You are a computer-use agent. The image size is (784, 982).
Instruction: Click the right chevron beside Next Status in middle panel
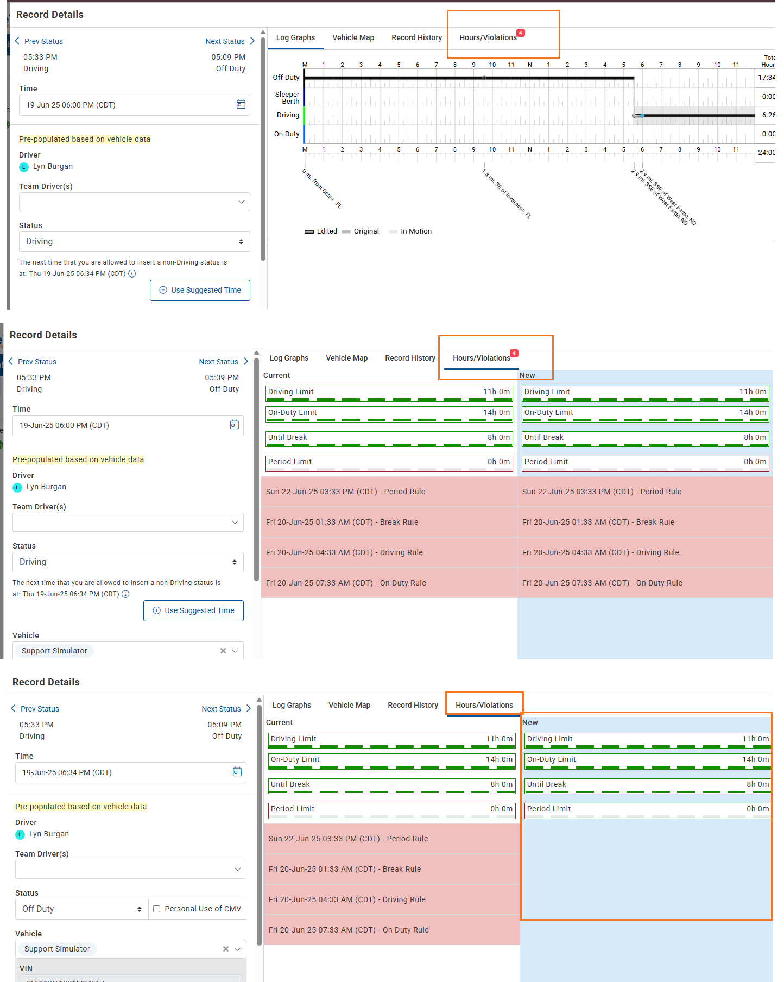tap(245, 362)
